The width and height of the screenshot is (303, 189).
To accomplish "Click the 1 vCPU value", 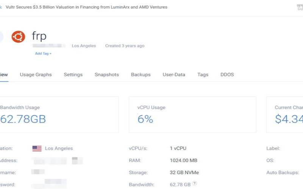I will 178,148.
